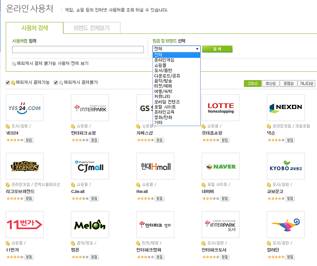
Task: Click the green 검색 button
Action: 217,49
